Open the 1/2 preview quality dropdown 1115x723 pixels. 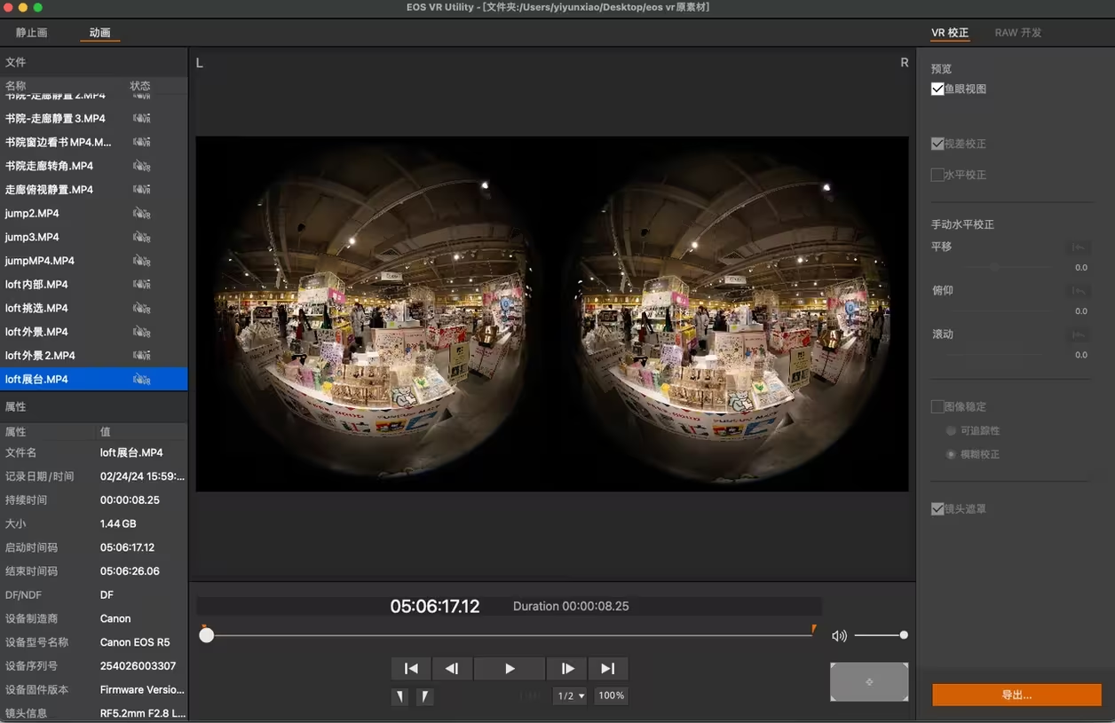(570, 696)
